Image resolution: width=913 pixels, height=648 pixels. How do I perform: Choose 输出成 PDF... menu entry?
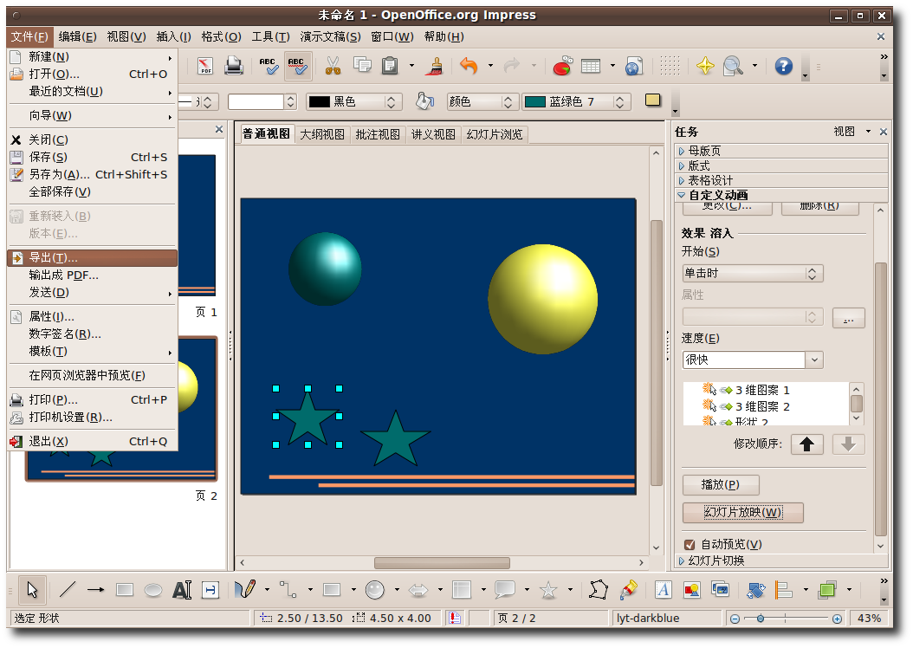(93, 275)
